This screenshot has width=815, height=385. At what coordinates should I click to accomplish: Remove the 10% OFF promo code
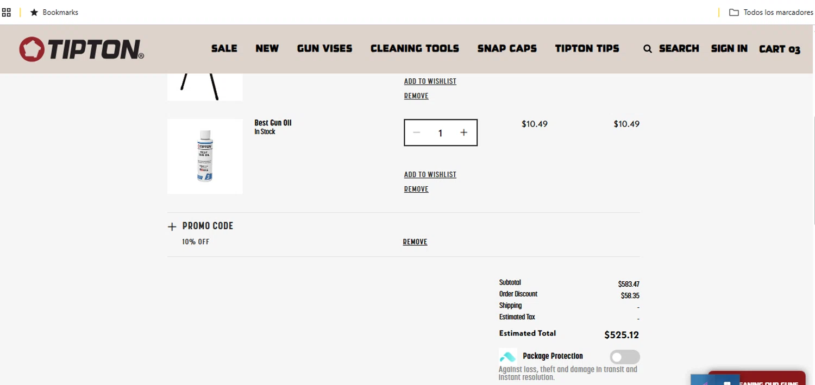pos(415,242)
